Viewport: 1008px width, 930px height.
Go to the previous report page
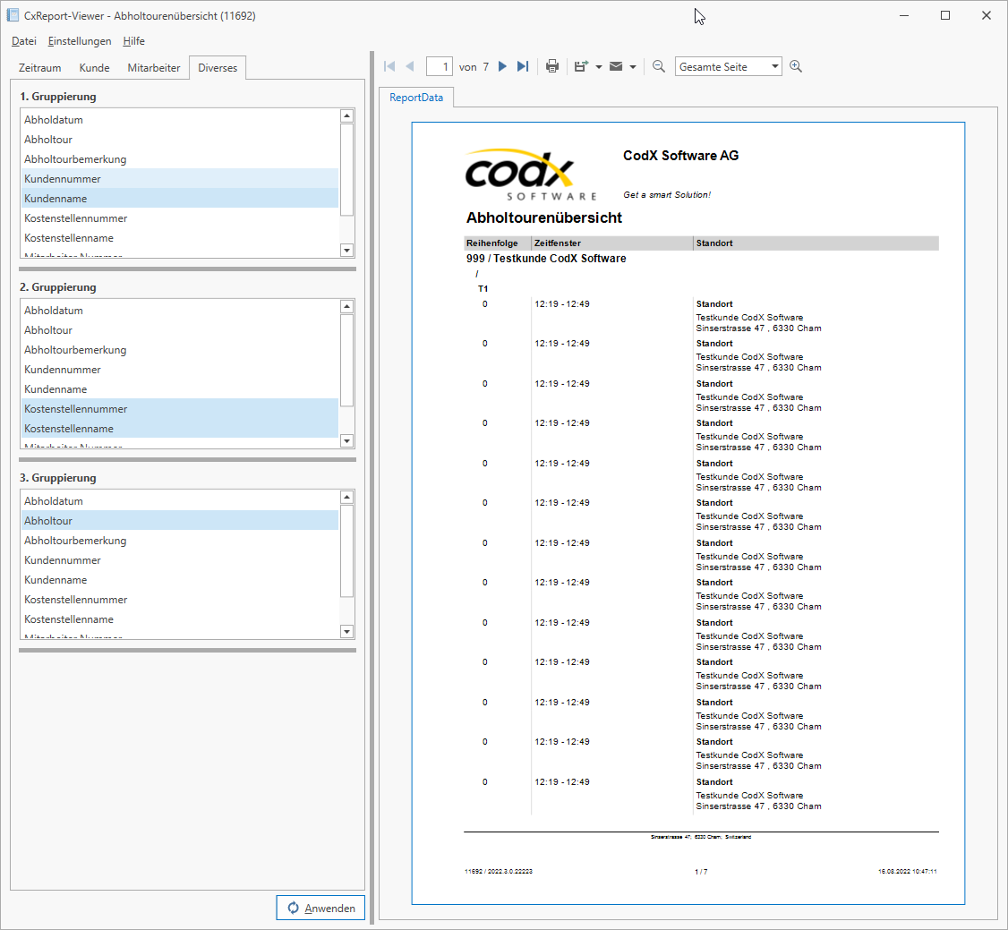[x=410, y=65]
